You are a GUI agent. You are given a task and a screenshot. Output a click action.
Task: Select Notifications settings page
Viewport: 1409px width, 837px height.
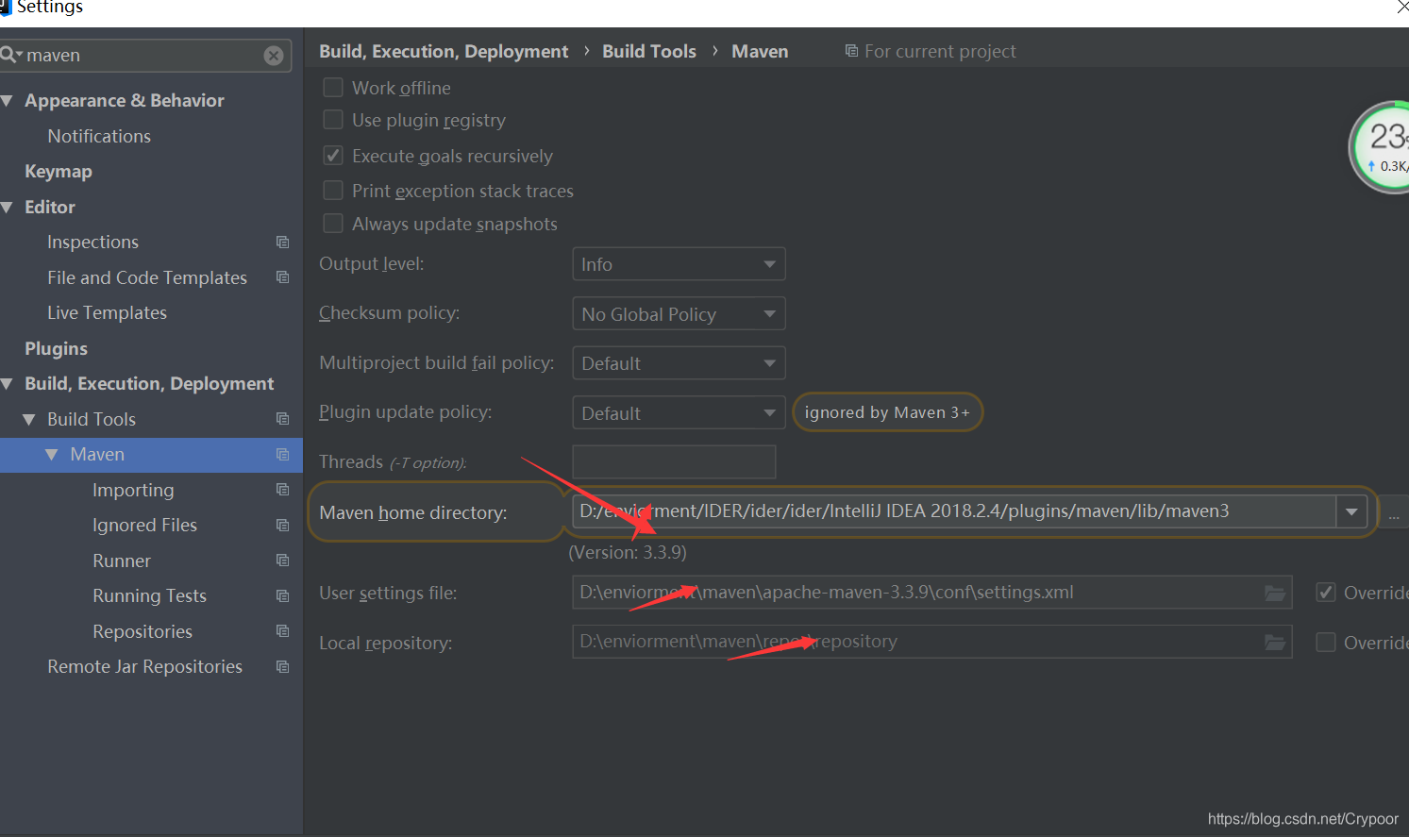[x=99, y=136]
